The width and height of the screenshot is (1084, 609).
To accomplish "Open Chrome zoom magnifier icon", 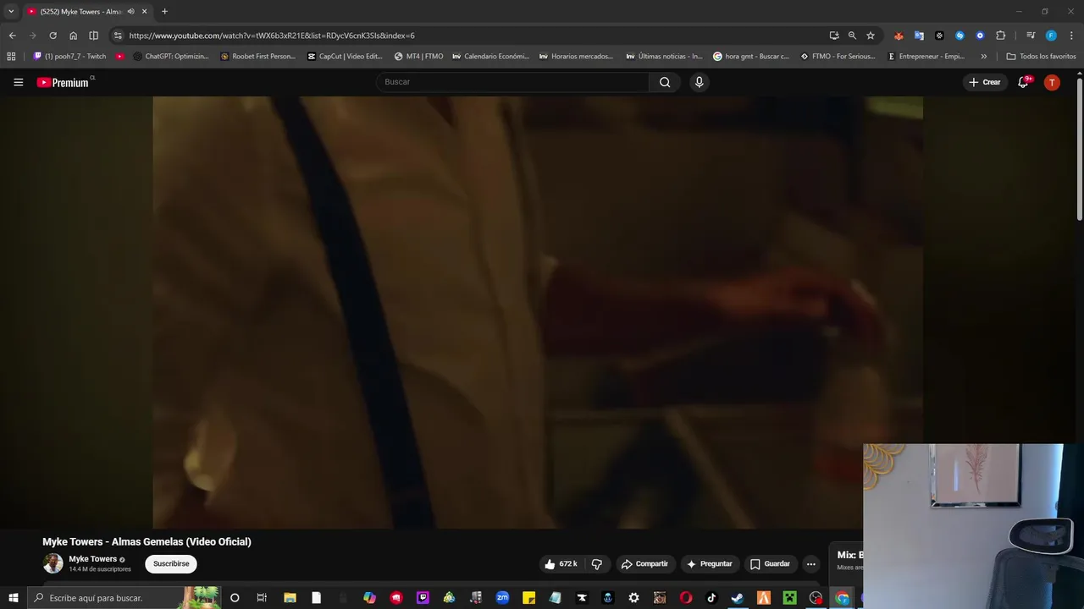I will tap(852, 36).
